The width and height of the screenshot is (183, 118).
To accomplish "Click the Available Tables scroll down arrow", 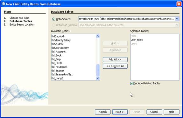I will pos(98,78).
